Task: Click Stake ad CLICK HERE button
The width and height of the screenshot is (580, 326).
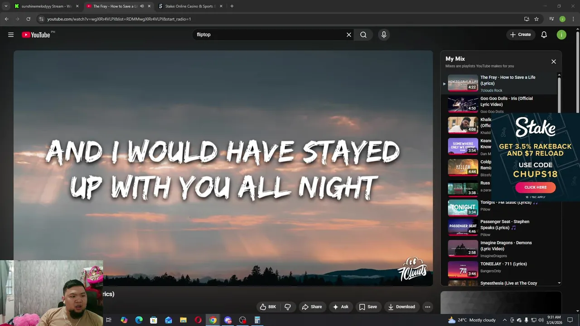Action: coord(535,187)
